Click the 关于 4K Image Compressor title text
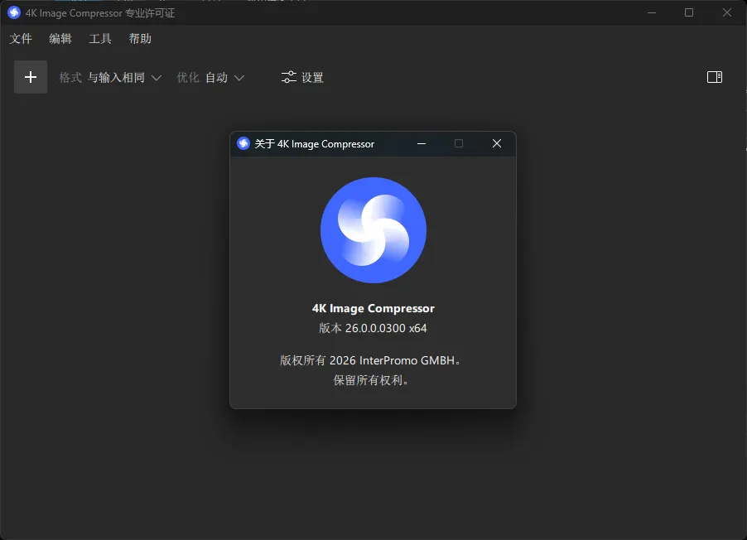Image resolution: width=747 pixels, height=540 pixels. pyautogui.click(x=314, y=144)
